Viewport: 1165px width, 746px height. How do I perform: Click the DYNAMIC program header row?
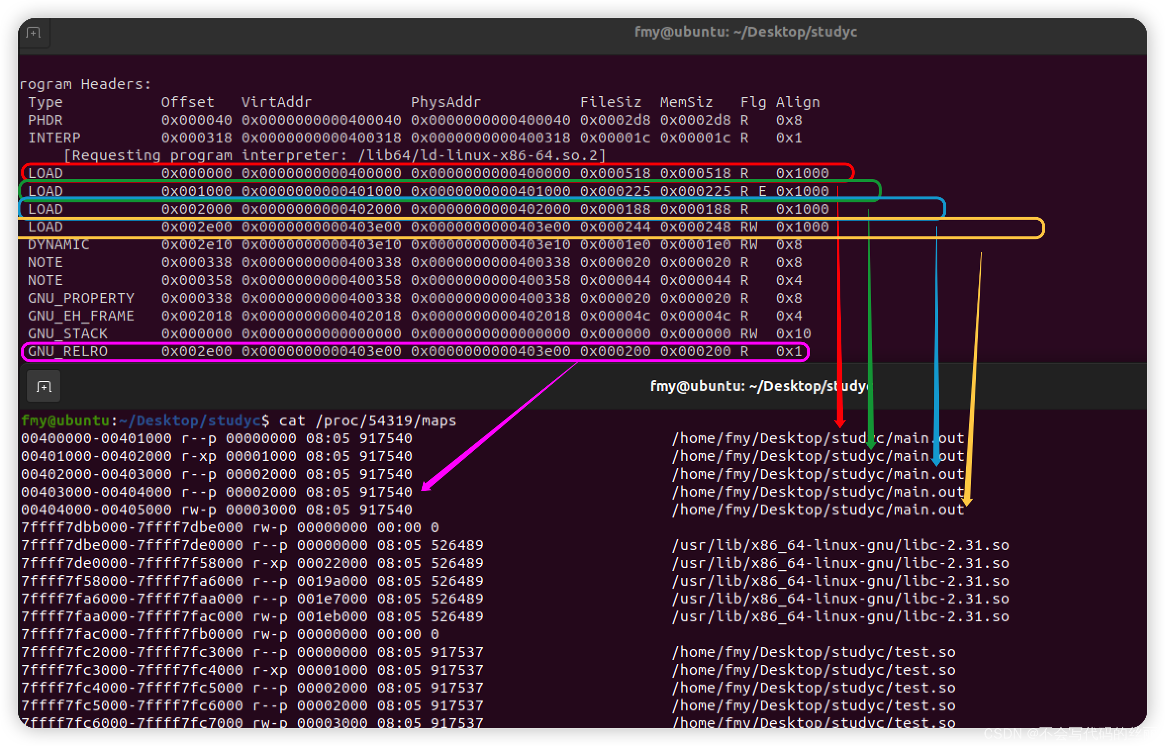click(x=415, y=245)
